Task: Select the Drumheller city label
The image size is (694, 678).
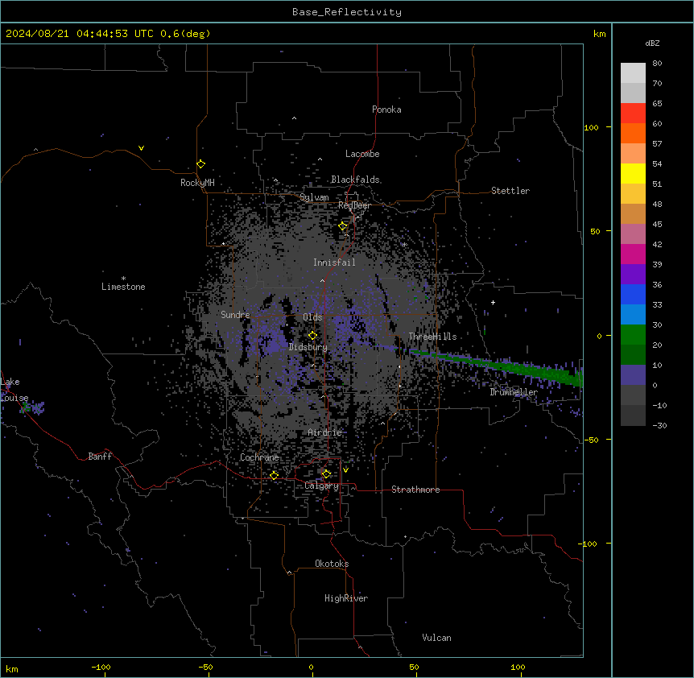Action: coord(514,392)
